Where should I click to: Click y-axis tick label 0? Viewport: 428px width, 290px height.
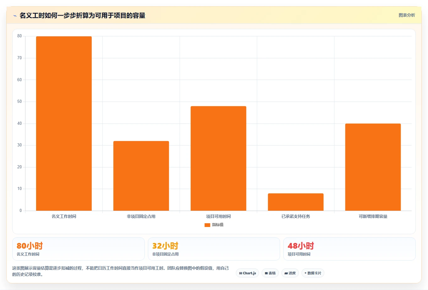[21, 211]
